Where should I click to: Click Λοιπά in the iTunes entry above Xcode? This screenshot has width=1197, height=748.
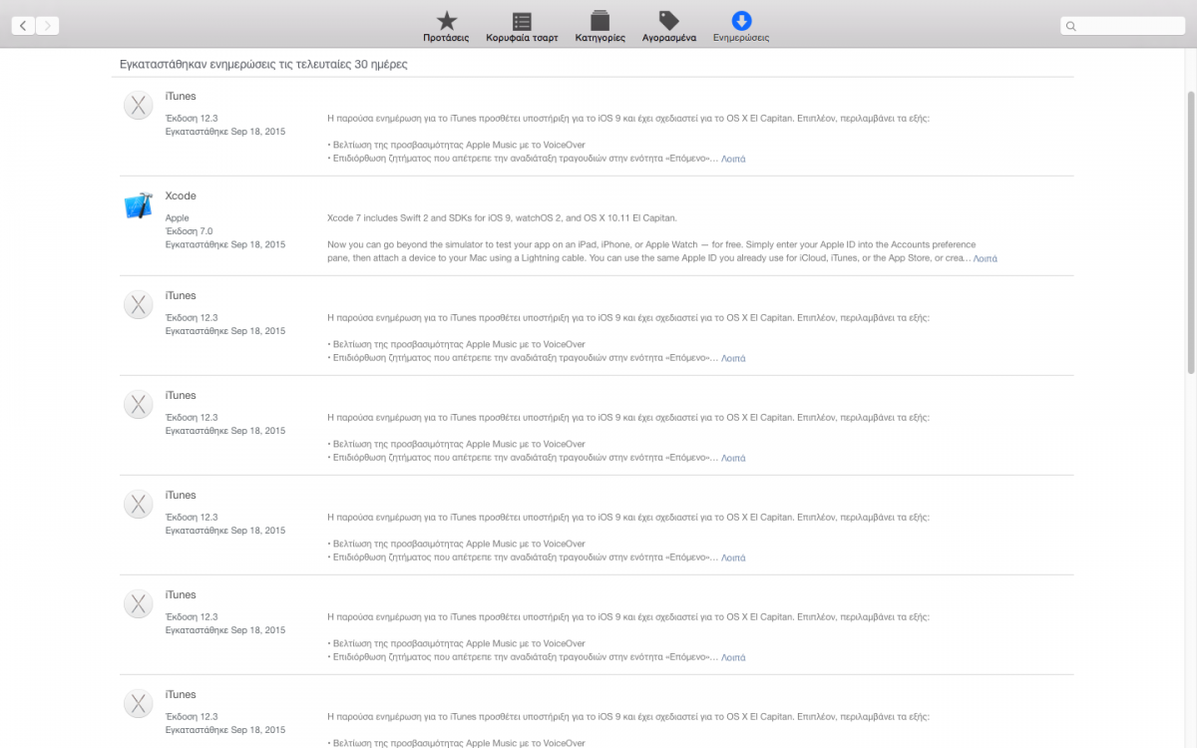[733, 159]
